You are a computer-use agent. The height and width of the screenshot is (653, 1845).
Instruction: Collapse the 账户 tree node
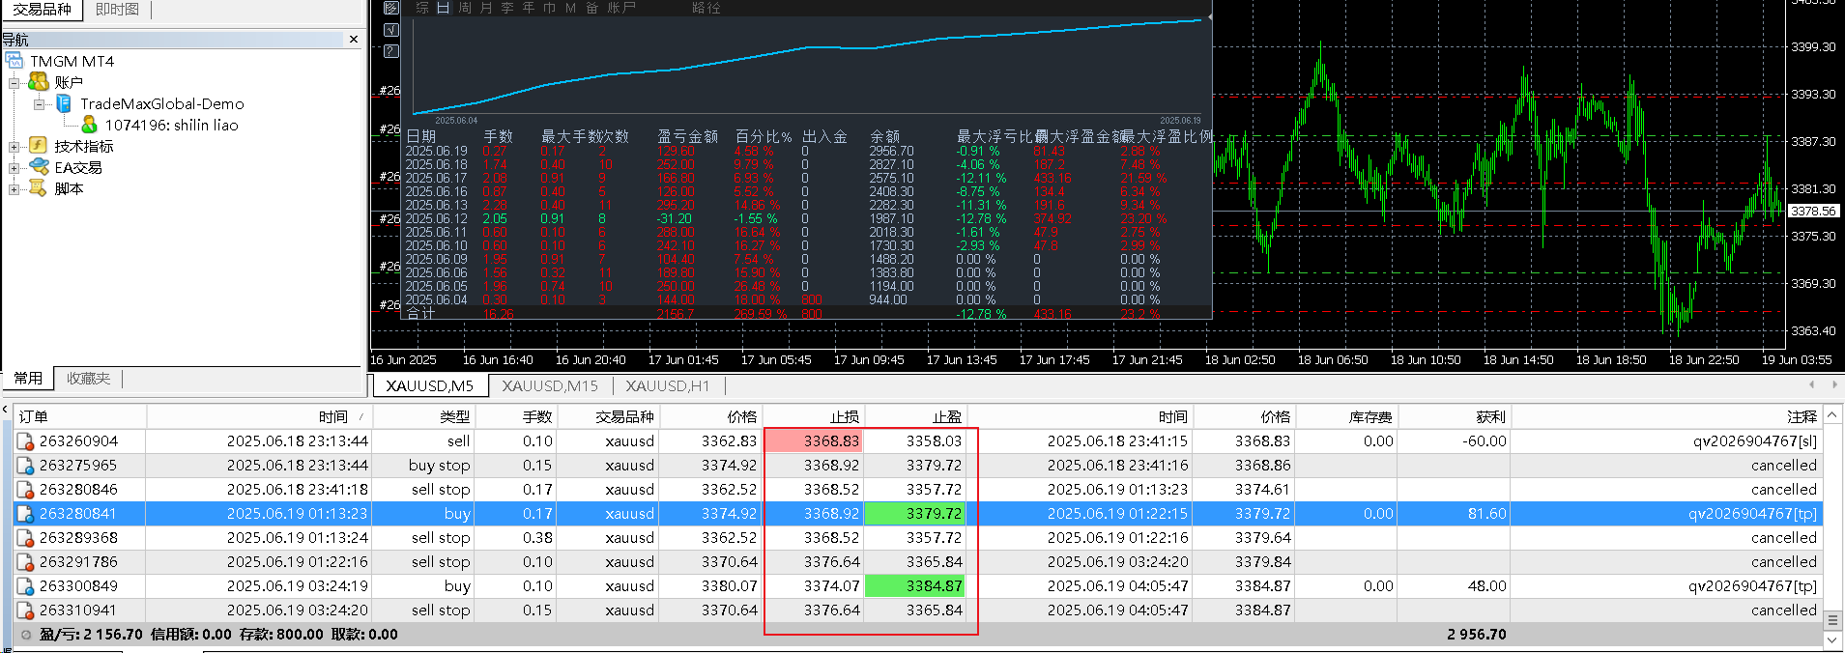14,82
